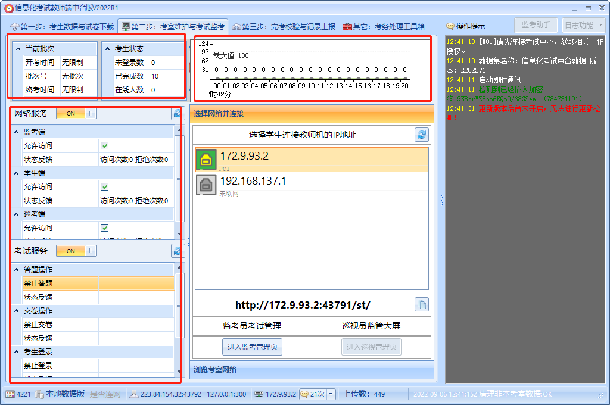
Task: Click the chat bubble 21次 icon
Action: 304,394
